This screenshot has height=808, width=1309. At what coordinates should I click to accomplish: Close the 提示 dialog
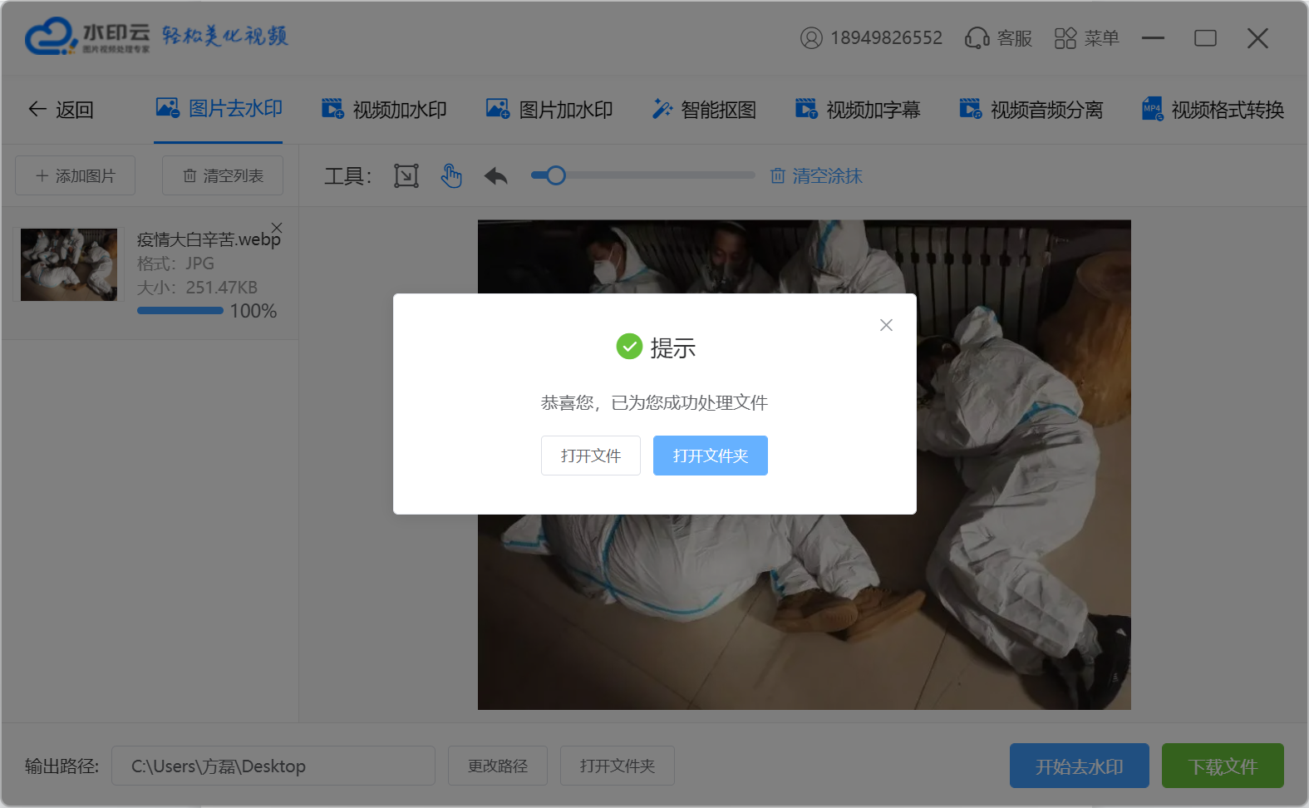pyautogui.click(x=886, y=325)
